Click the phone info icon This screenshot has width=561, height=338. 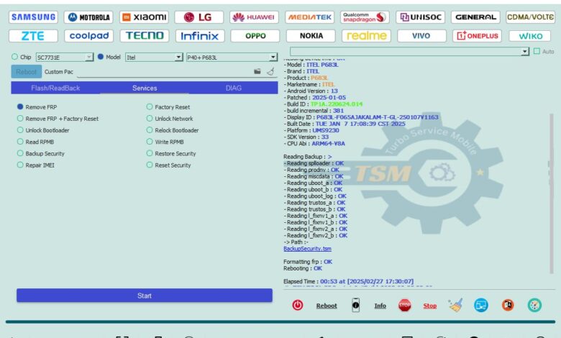(x=355, y=305)
